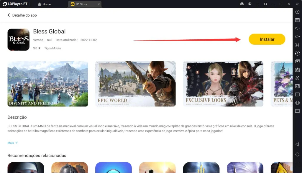Open the golden-trident recommended app
Screen dimensions: 302x173
[201, 167]
